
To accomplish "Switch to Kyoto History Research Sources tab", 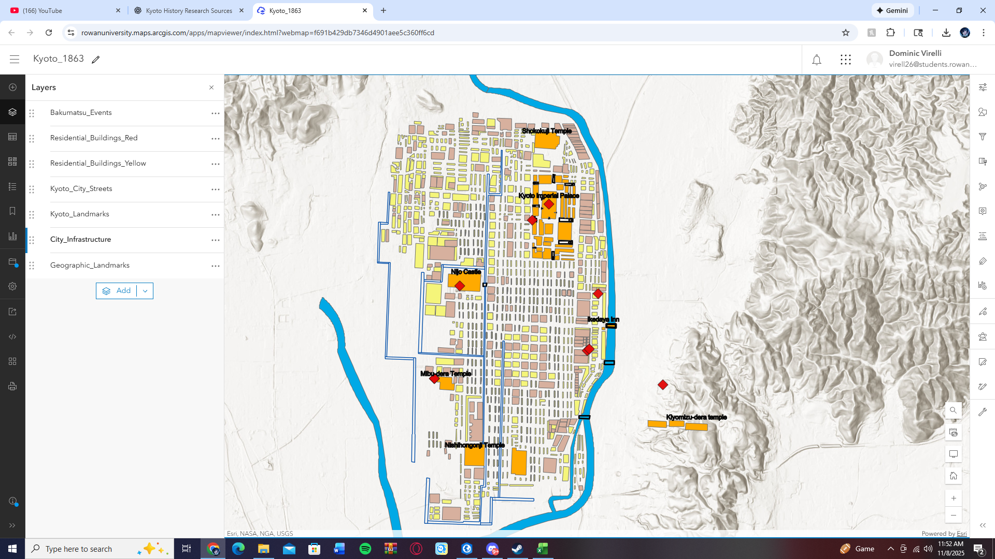I will (189, 10).
